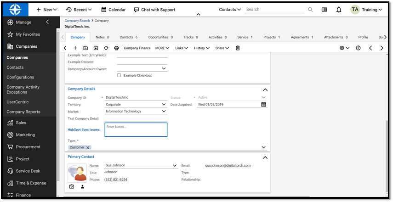Open the Training user menu
The width and height of the screenshot is (393, 202).
coord(366,10)
